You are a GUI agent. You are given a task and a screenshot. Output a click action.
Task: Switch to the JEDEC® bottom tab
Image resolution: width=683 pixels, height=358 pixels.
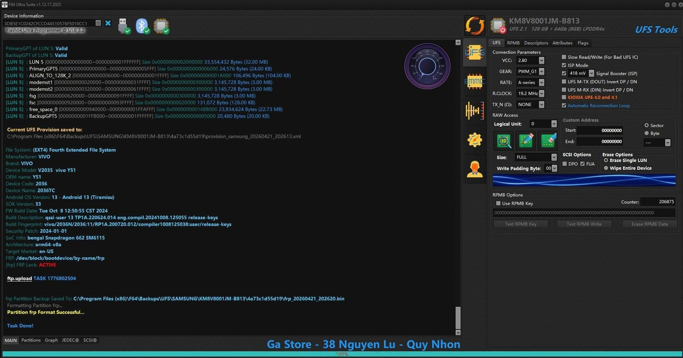[x=70, y=340]
